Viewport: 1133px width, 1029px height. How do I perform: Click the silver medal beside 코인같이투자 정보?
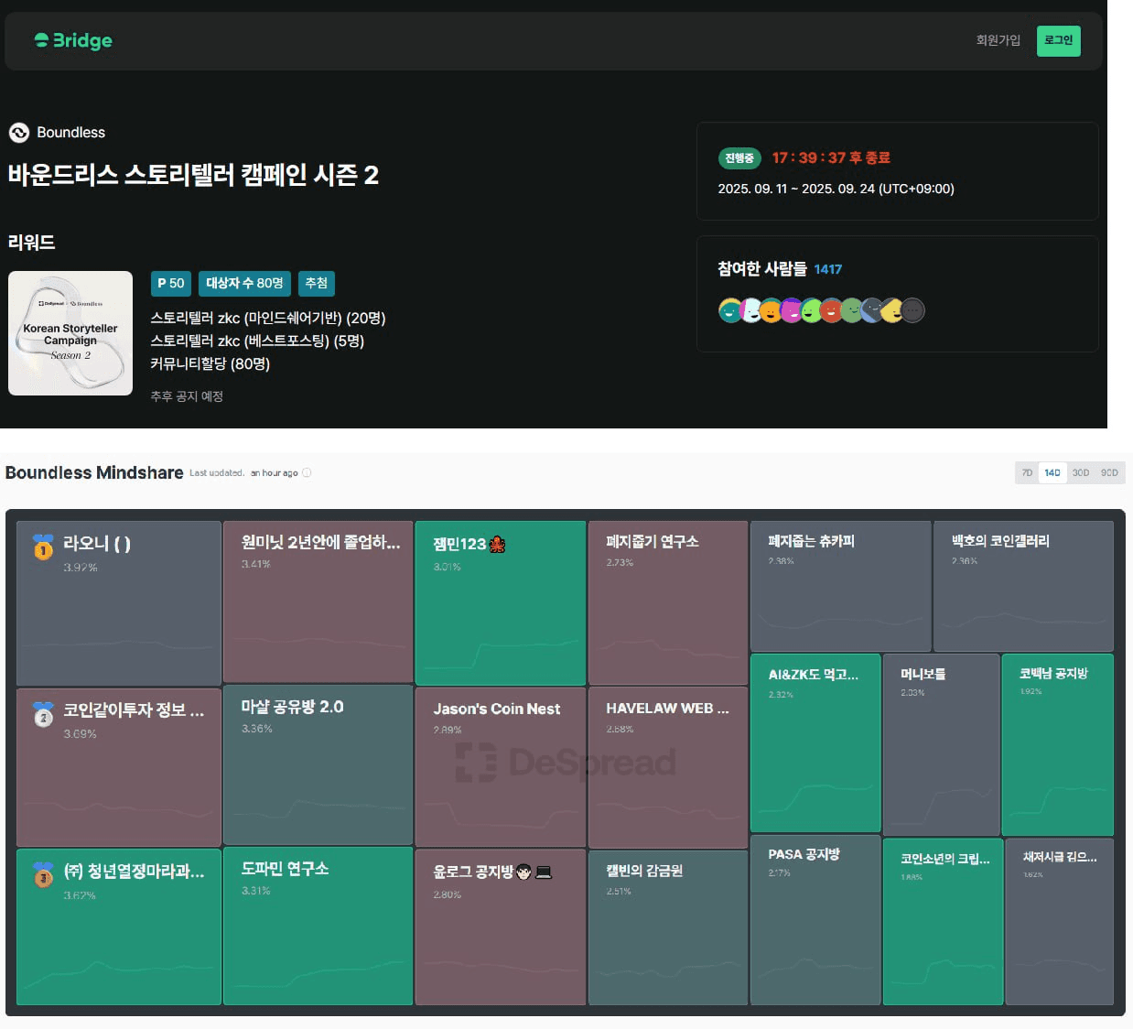point(43,714)
